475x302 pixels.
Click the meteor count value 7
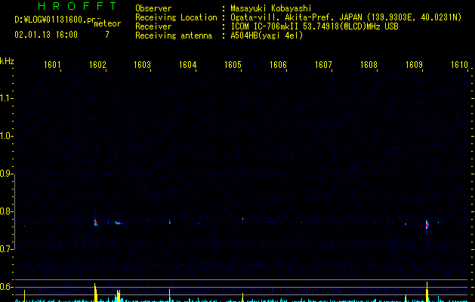pyautogui.click(x=107, y=35)
